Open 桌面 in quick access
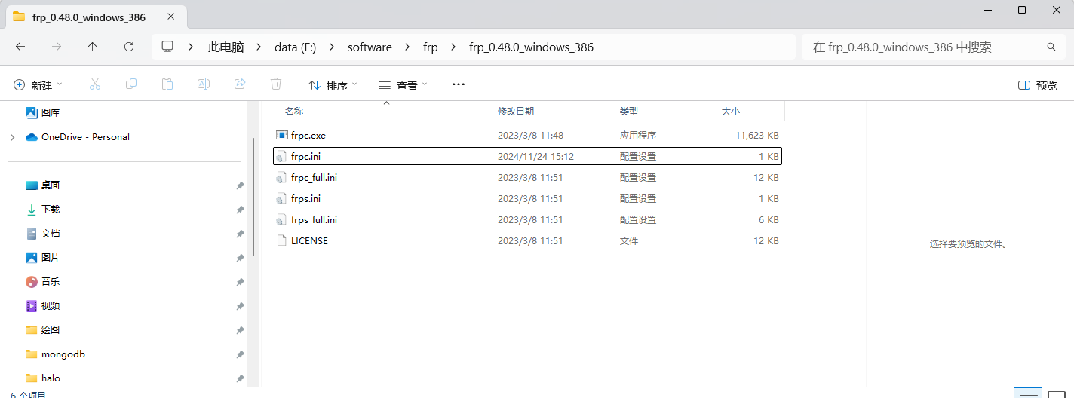Screen dimensions: 1074x398 pyautogui.click(x=51, y=185)
